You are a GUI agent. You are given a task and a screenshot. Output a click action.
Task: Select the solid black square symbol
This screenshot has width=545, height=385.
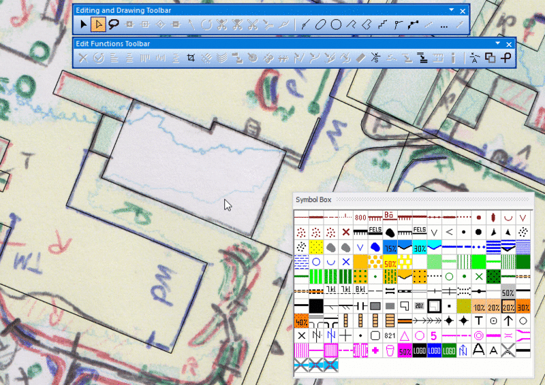tap(316, 306)
